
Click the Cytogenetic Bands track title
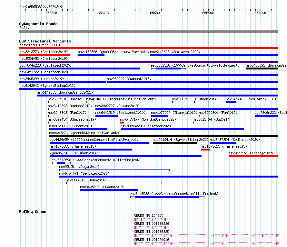(38, 24)
